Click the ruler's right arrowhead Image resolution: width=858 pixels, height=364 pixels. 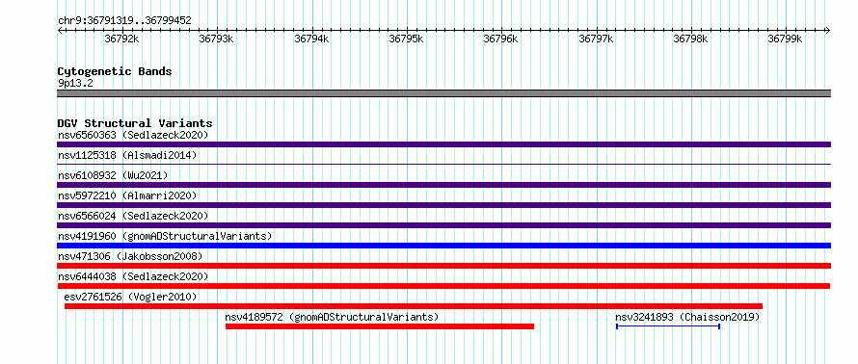coord(828,31)
